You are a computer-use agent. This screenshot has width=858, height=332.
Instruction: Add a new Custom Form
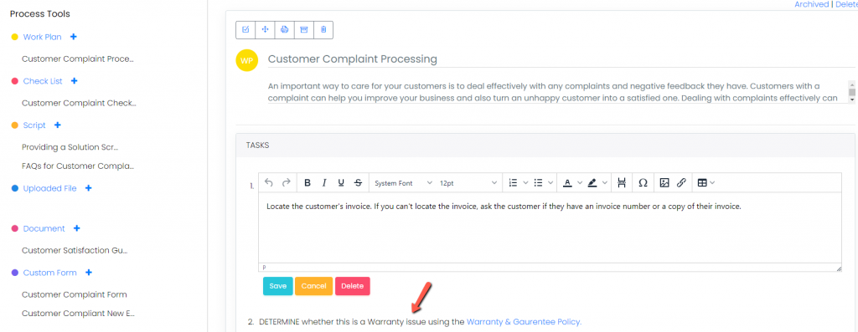pyautogui.click(x=89, y=273)
